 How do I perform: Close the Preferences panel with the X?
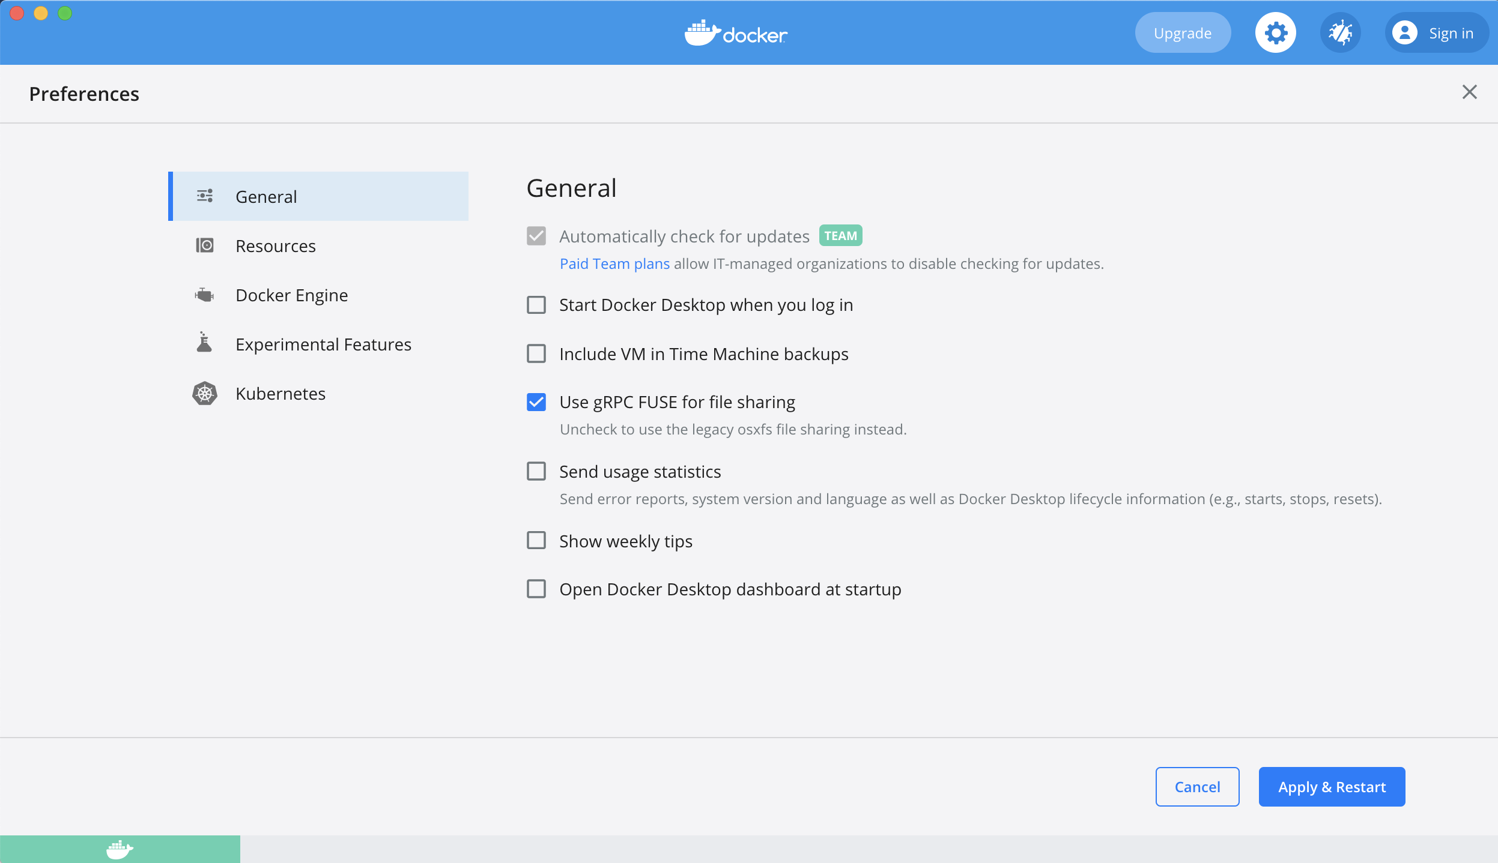pos(1469,92)
